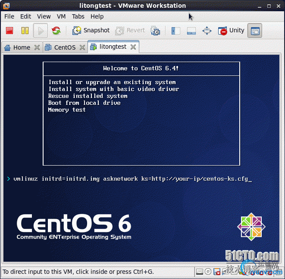The width and height of the screenshot is (285, 279).
Task: Enter full screen mode with arrows icon
Action: point(207,31)
